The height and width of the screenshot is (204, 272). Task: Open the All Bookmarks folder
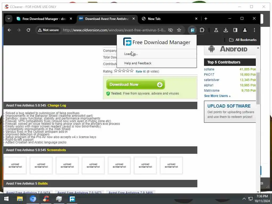point(243,40)
